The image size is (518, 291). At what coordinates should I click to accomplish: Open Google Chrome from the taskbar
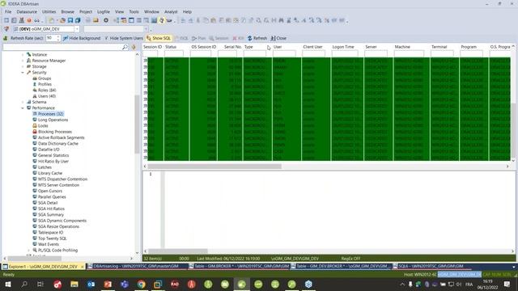[x=141, y=284]
